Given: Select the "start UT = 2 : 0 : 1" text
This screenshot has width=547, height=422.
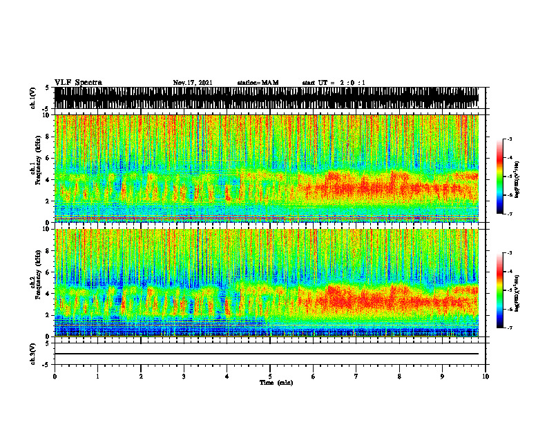Looking at the screenshot, I should tap(334, 83).
